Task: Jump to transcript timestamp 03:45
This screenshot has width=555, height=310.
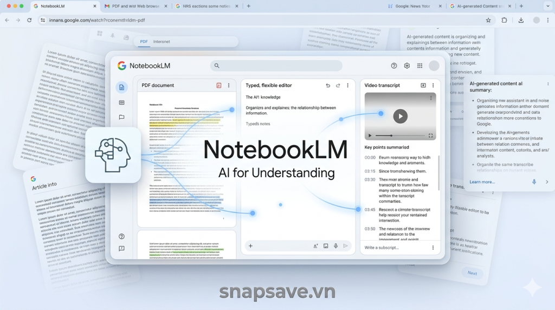Action: pyautogui.click(x=370, y=210)
